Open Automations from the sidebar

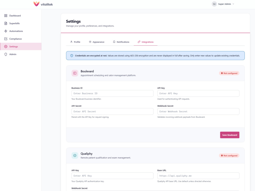(x=21, y=31)
